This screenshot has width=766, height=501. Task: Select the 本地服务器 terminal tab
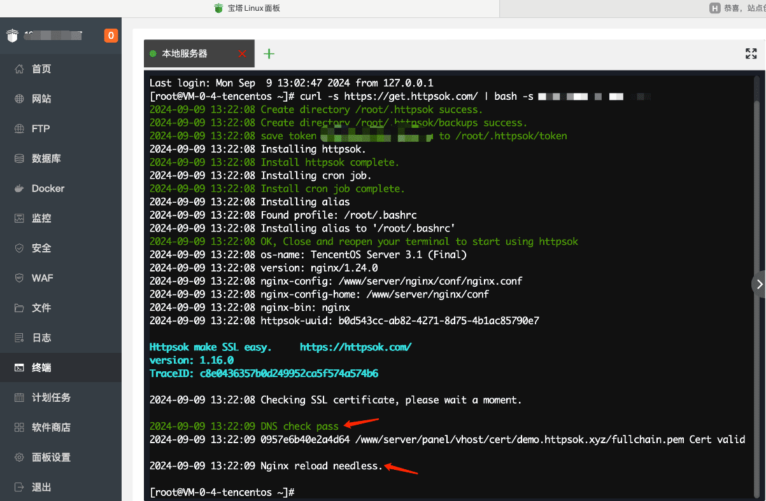point(199,53)
